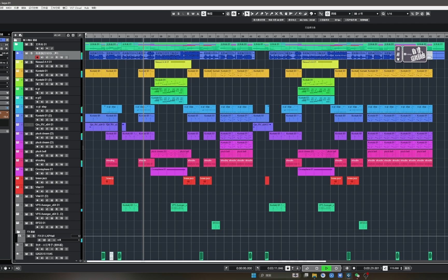The height and width of the screenshot is (280, 448).
Task: Select the Line tool
Action: pyautogui.click(x=296, y=14)
